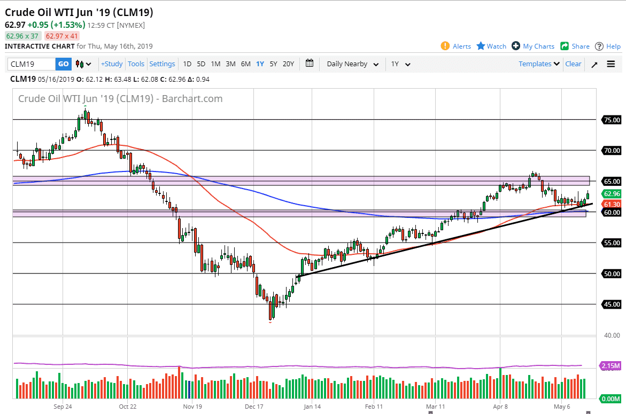Enable the 6M timeframe view
This screenshot has width=626, height=414.
click(245, 64)
